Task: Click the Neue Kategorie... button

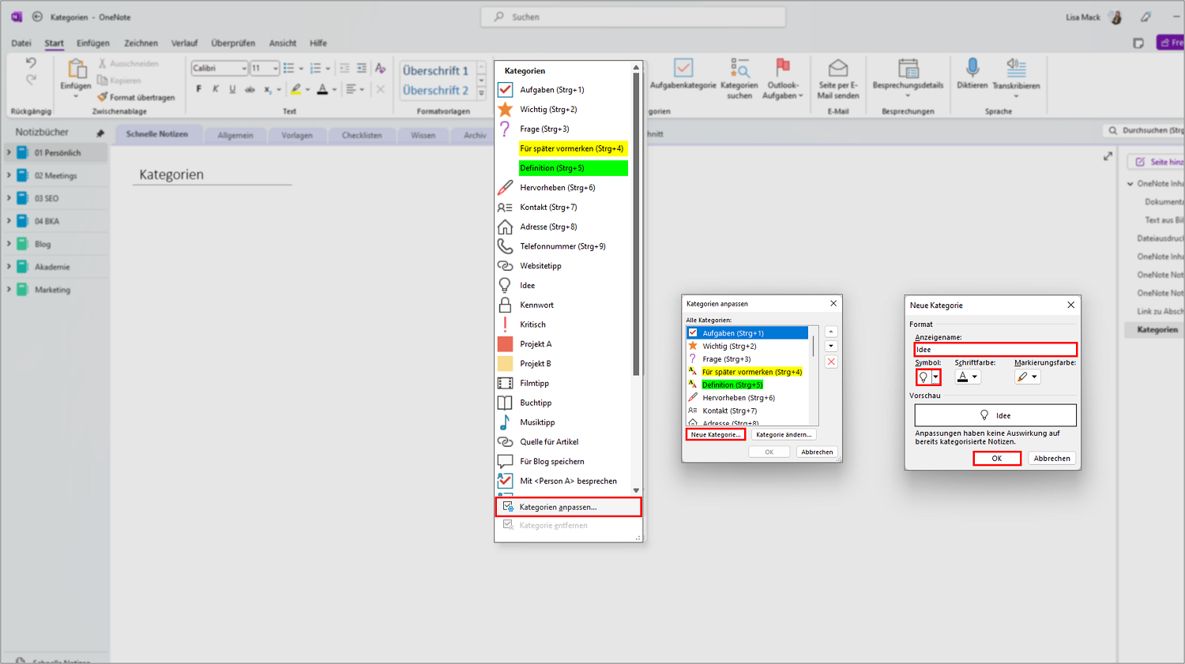Action: (x=716, y=434)
